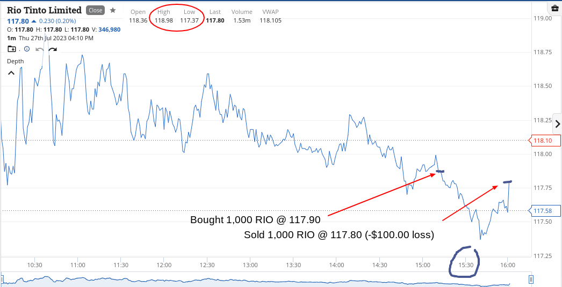This screenshot has height=287, width=562.
Task: Grab the right handle of the navigator range
Action: 531,279
